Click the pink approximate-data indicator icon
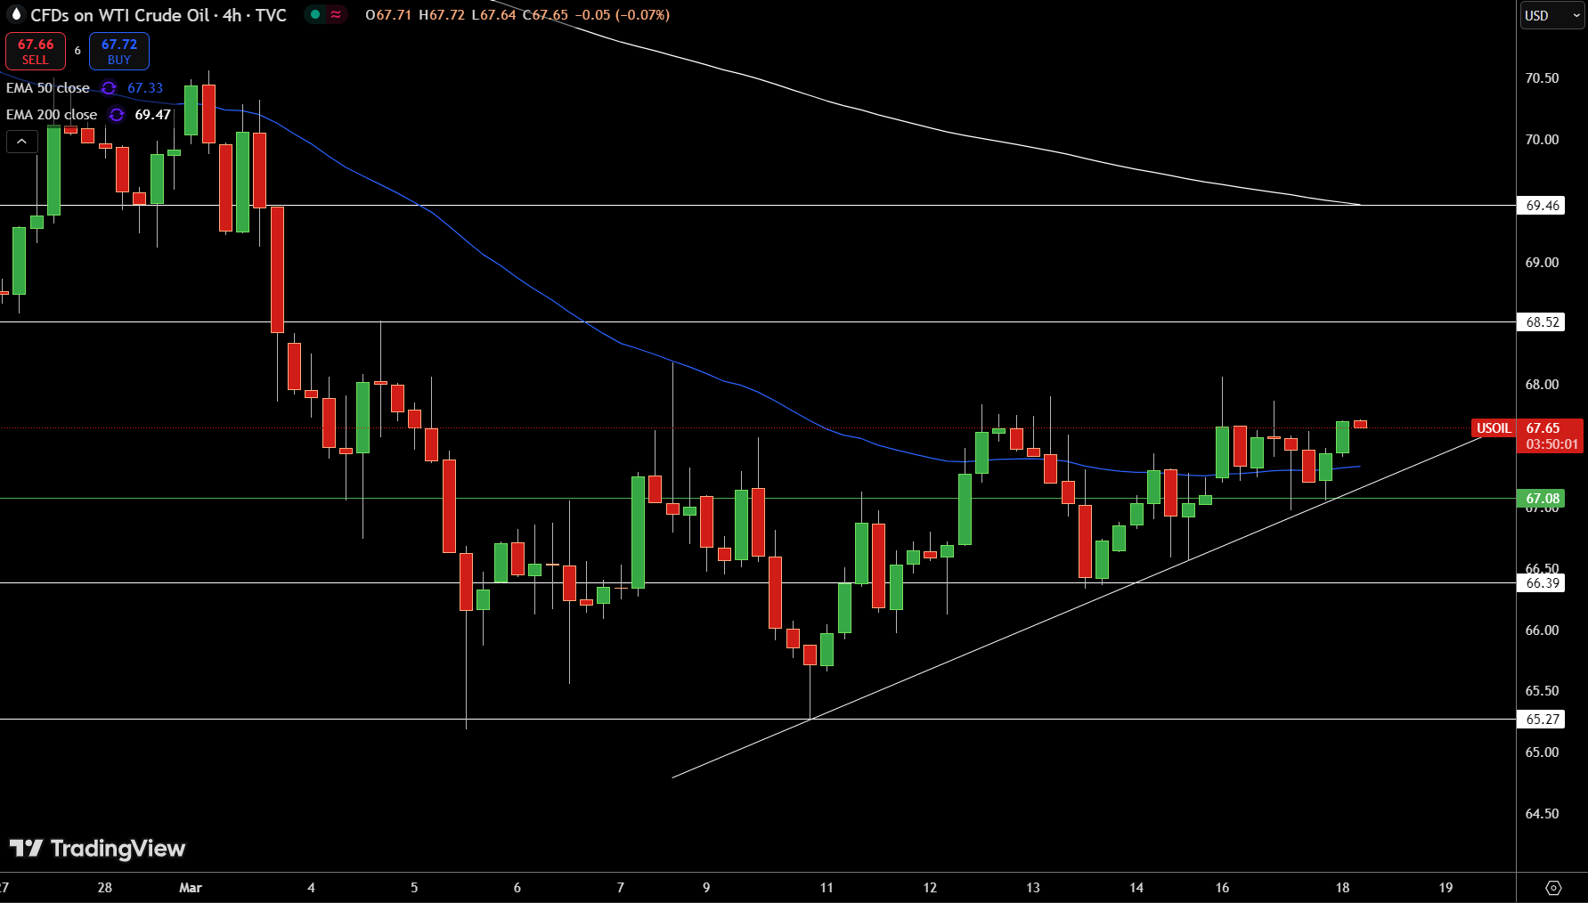Screen dimensions: 1588x903 [x=336, y=14]
